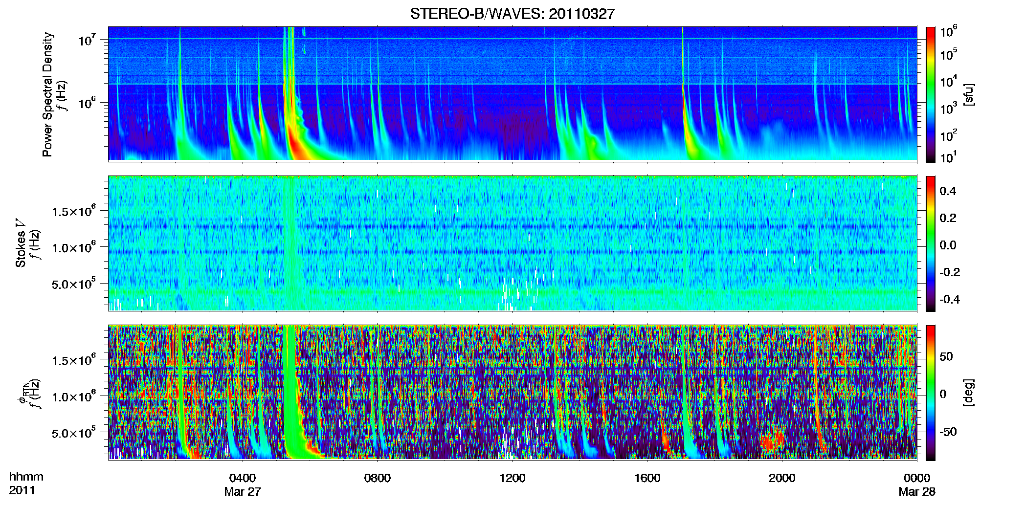Viewport: 1025px width, 528px height.
Task: Click the 10^5 label on the sfu color bar
Action: (949, 54)
